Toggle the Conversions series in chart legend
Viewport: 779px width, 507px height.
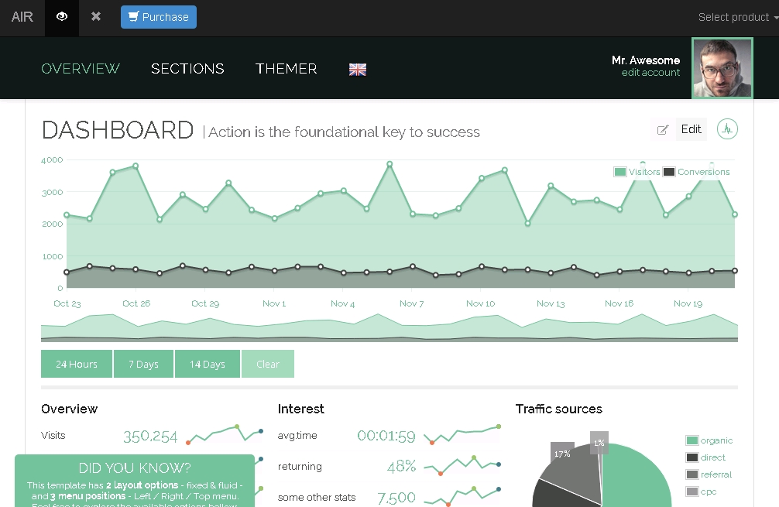[696, 172]
